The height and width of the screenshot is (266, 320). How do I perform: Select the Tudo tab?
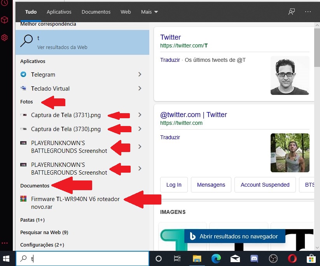point(31,12)
